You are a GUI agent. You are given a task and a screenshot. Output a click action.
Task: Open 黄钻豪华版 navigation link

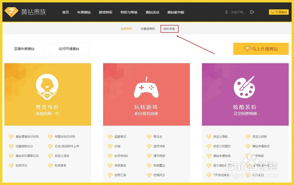point(176,12)
